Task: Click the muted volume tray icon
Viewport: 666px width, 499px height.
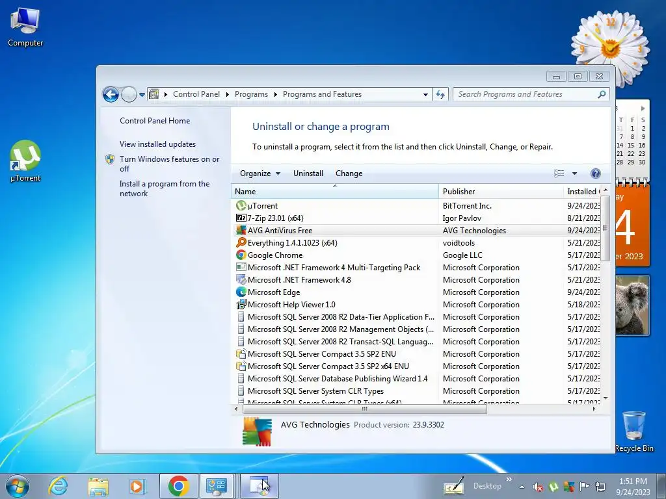Action: [538, 487]
